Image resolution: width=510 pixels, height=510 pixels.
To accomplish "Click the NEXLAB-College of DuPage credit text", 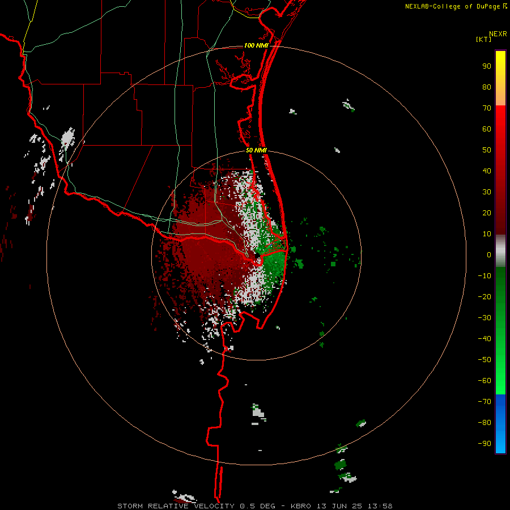I will [453, 6].
